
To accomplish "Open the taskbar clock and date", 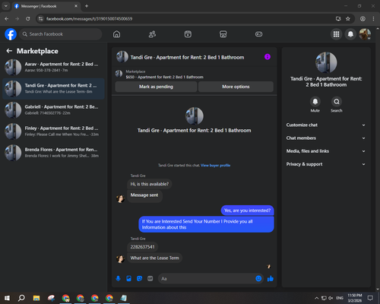I will [x=355, y=298].
